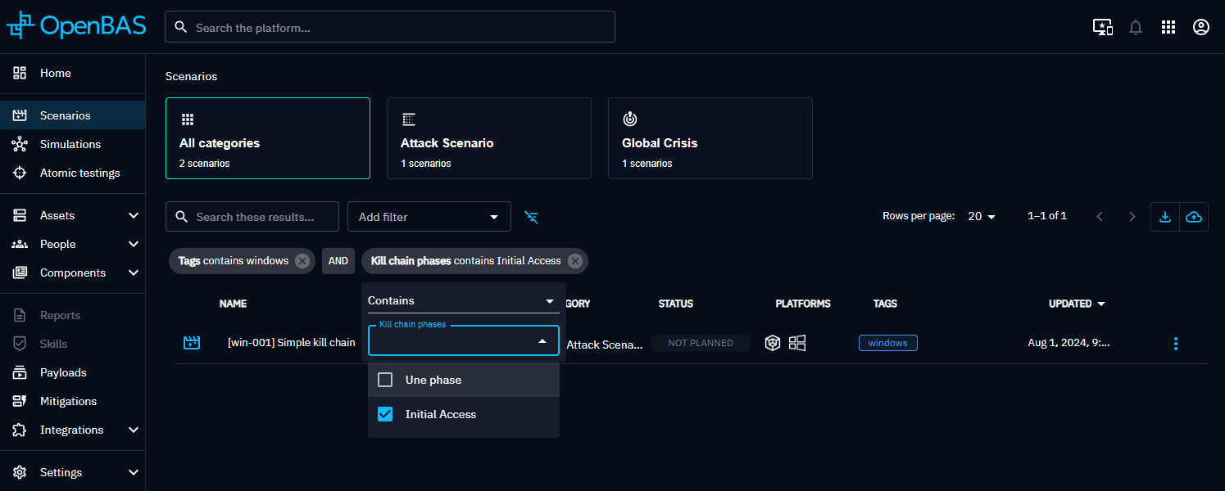Change the Rows per page value
Viewport: 1225px width, 491px height.
pyautogui.click(x=981, y=217)
